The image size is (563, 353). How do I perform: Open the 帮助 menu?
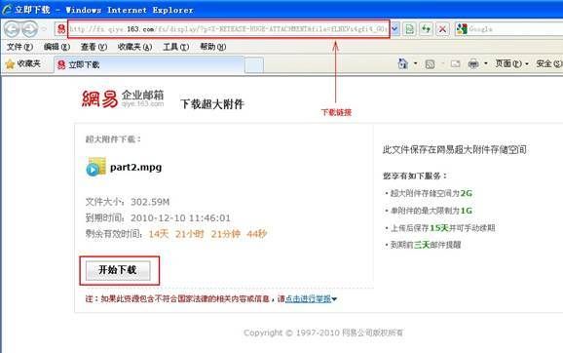(x=213, y=47)
